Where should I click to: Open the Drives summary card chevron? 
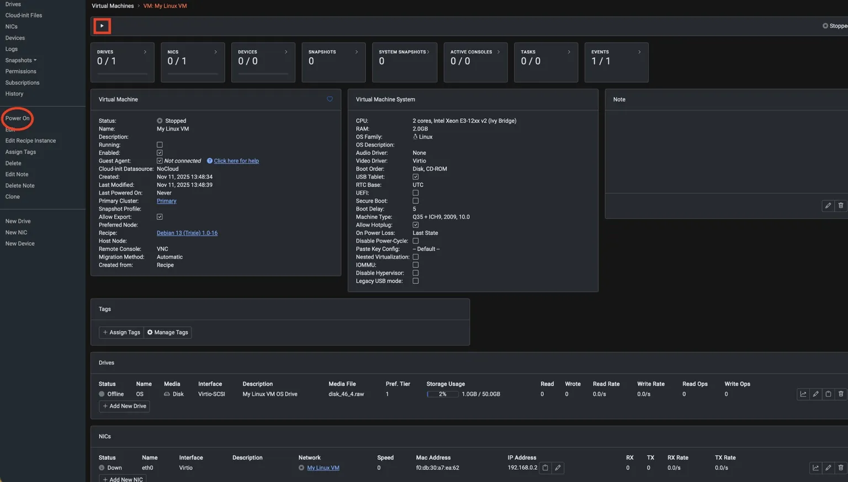tap(145, 52)
